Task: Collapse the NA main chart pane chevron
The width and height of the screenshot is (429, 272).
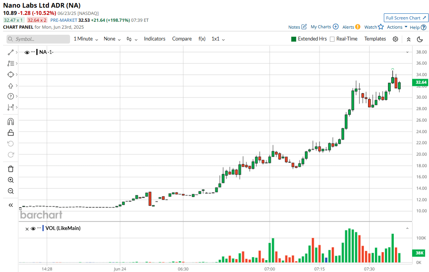Action: tap(408, 52)
